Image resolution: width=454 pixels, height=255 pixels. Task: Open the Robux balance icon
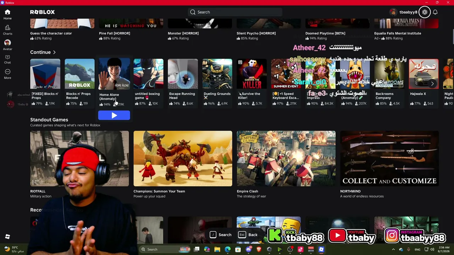[x=425, y=12]
